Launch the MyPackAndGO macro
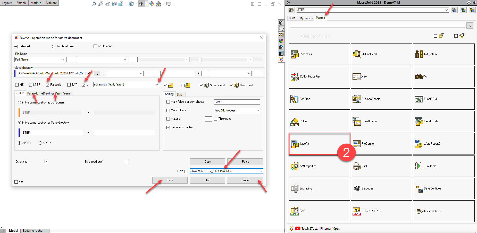This screenshot has height=233, width=477. pos(381,54)
